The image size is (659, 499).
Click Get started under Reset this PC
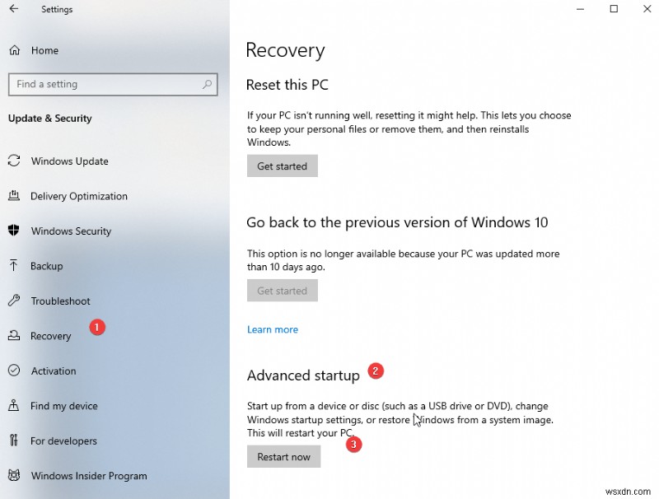click(x=282, y=166)
